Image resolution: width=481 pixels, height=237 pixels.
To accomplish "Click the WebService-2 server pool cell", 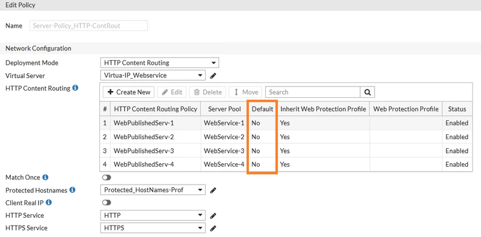I will (224, 137).
